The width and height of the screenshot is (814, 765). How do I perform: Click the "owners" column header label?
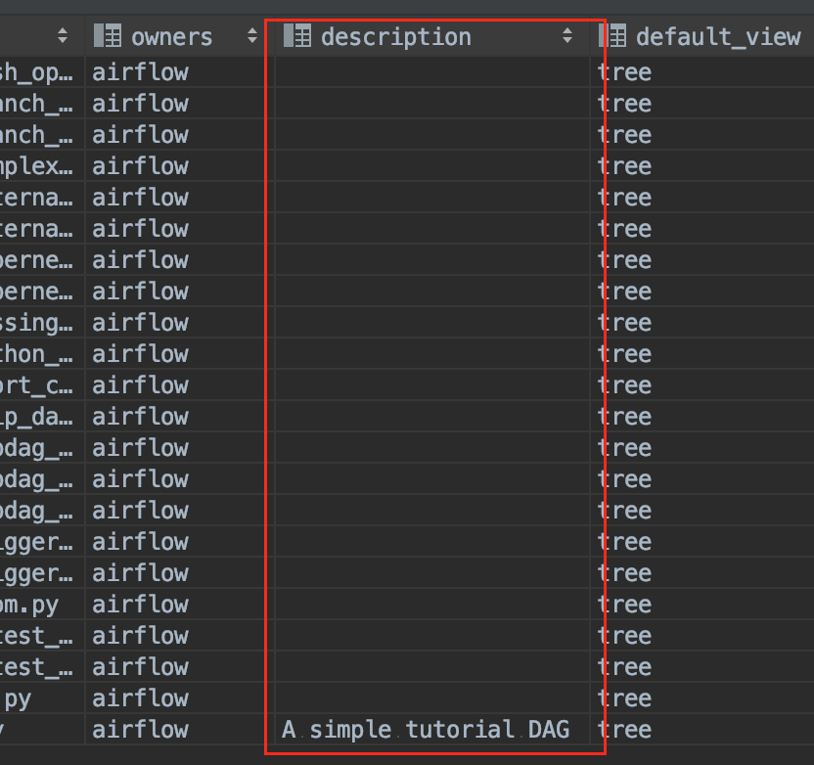pyautogui.click(x=171, y=37)
